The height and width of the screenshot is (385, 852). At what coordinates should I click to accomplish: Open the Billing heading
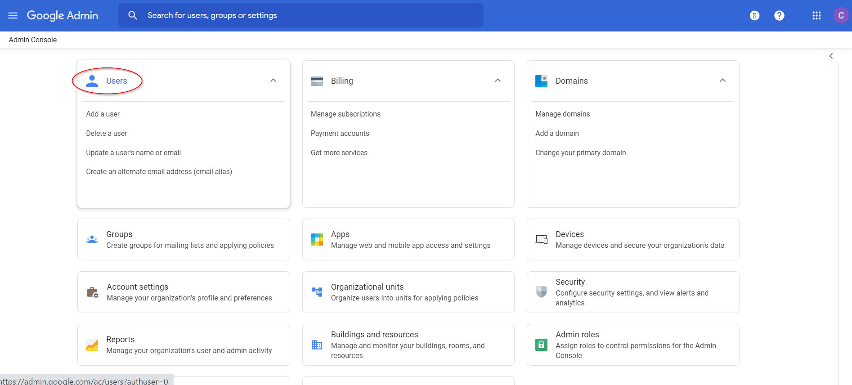(342, 81)
